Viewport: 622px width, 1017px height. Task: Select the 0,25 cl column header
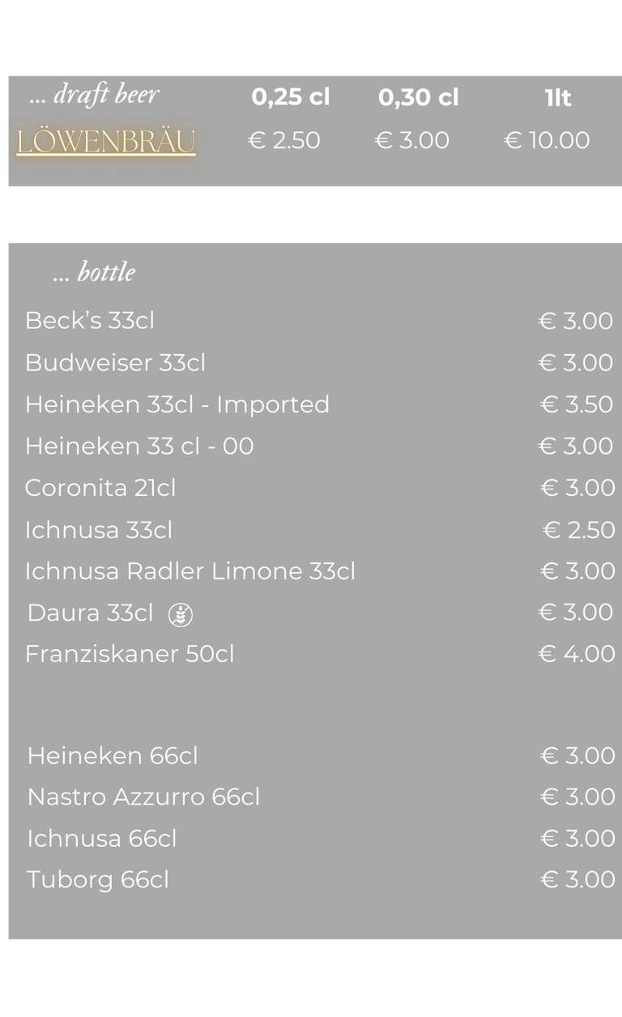pos(290,97)
